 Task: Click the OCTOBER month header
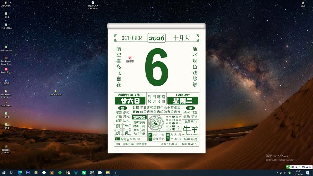coord(131,38)
